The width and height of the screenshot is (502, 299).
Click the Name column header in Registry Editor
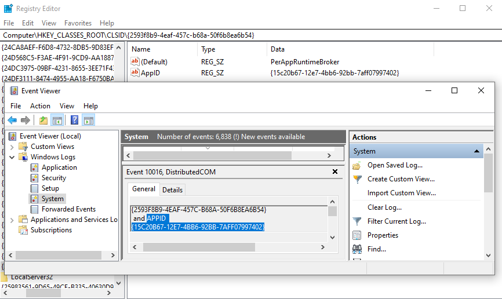pyautogui.click(x=162, y=49)
